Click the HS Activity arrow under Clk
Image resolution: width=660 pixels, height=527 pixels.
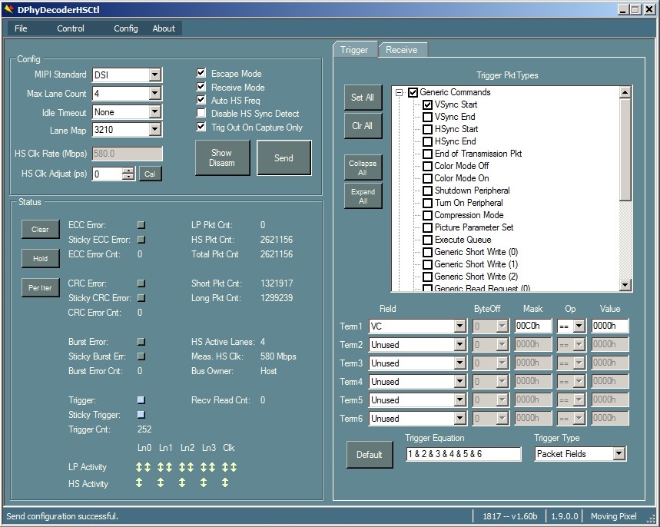[225, 483]
